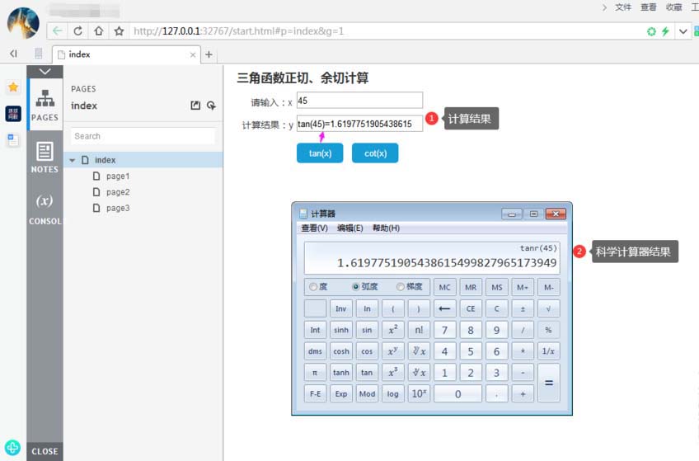Open the PAGES panel in Axure sidebar
The image size is (699, 461).
click(45, 105)
